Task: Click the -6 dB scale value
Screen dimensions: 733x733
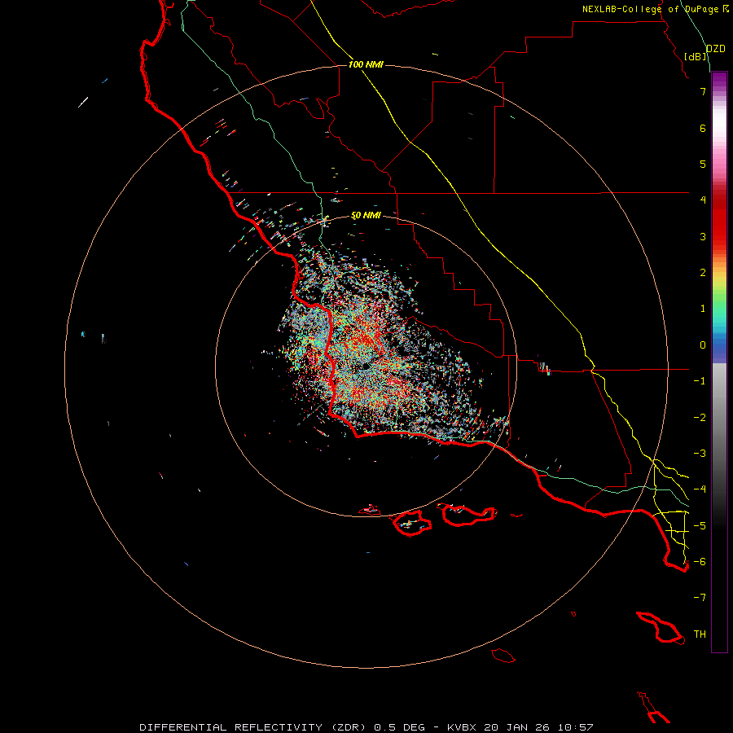Action: [700, 562]
